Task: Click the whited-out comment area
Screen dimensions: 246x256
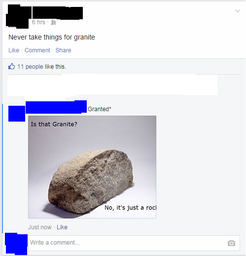Action: click(112, 85)
